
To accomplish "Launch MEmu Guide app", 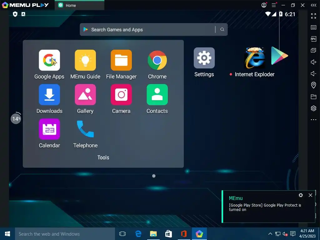I will (x=85, y=60).
